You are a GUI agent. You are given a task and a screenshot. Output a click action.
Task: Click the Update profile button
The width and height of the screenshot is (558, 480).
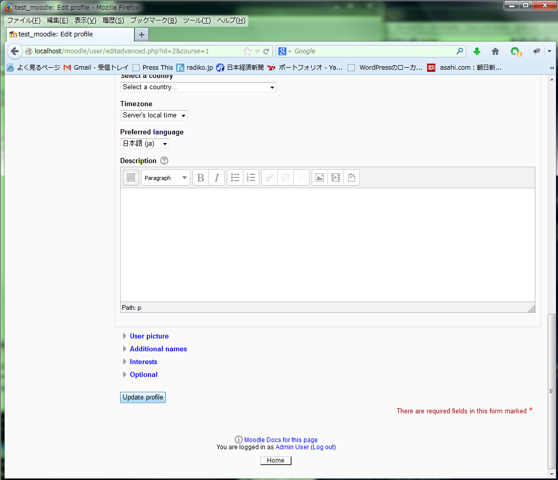click(143, 397)
